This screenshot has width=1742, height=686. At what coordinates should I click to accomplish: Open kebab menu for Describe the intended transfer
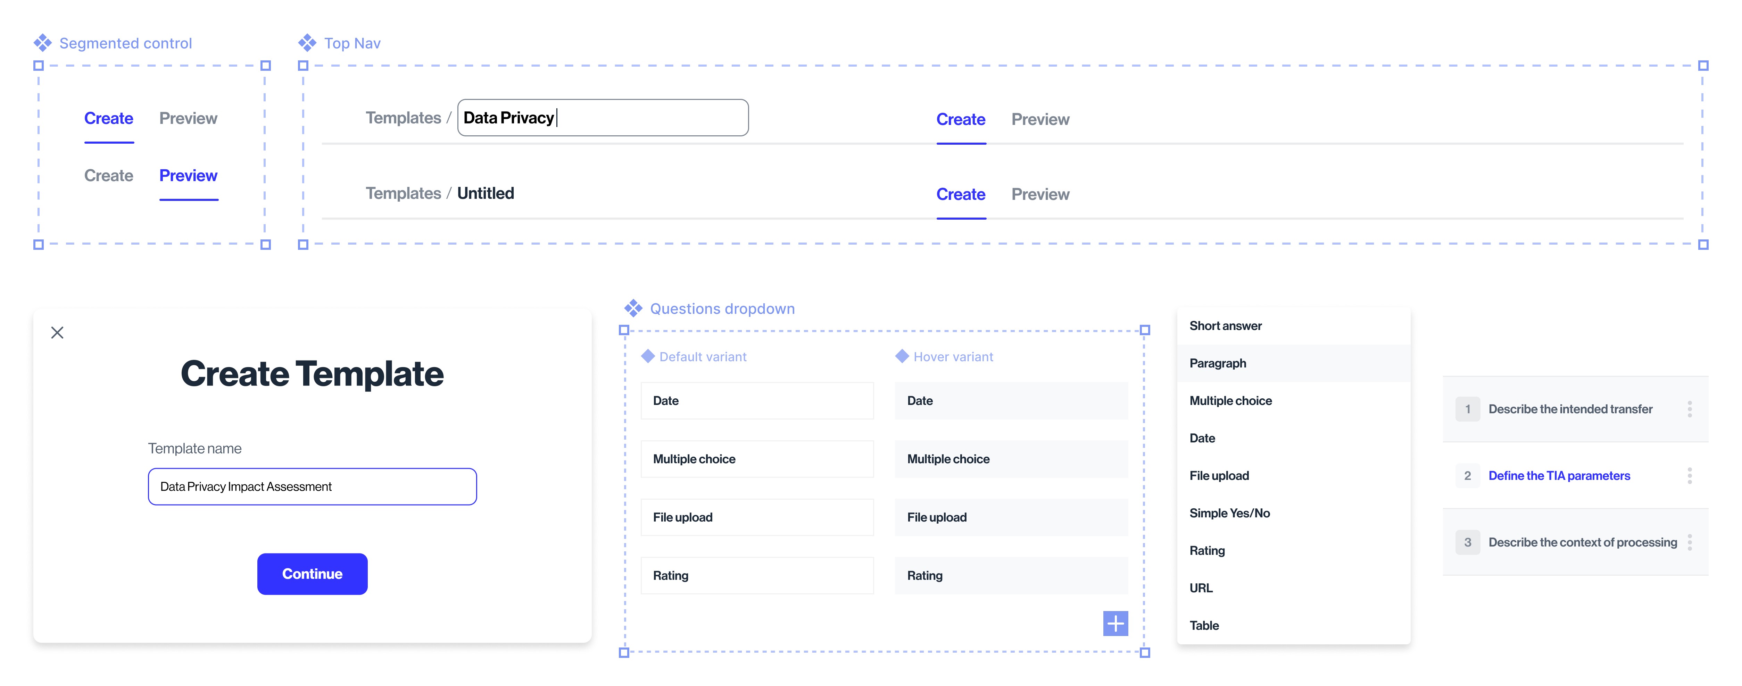tap(1689, 409)
